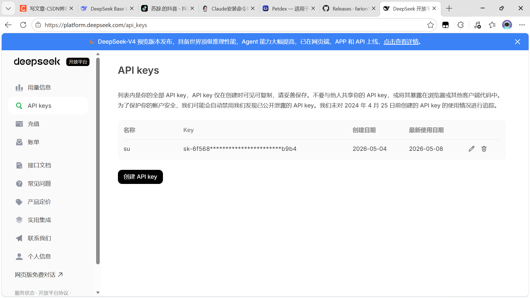Click the 开放平台协议 footer link
The image size is (530, 298).
(53, 293)
